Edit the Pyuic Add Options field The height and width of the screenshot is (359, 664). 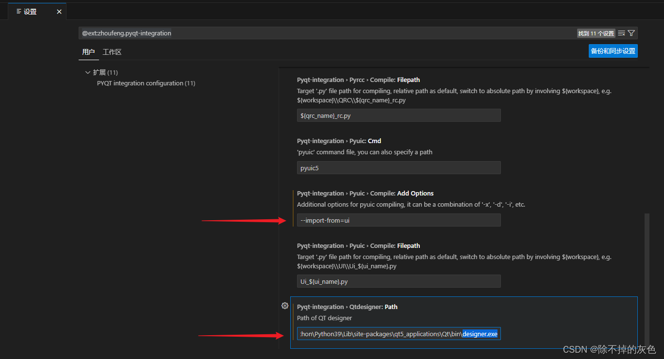pyautogui.click(x=398, y=220)
